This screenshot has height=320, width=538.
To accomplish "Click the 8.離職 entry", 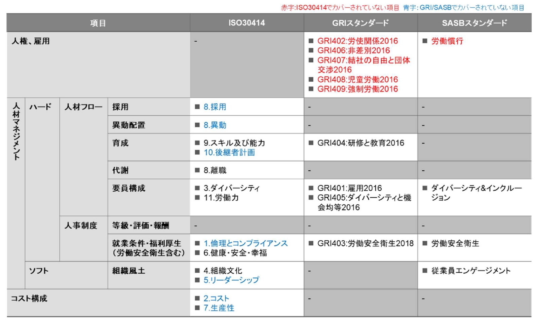I will point(215,170).
